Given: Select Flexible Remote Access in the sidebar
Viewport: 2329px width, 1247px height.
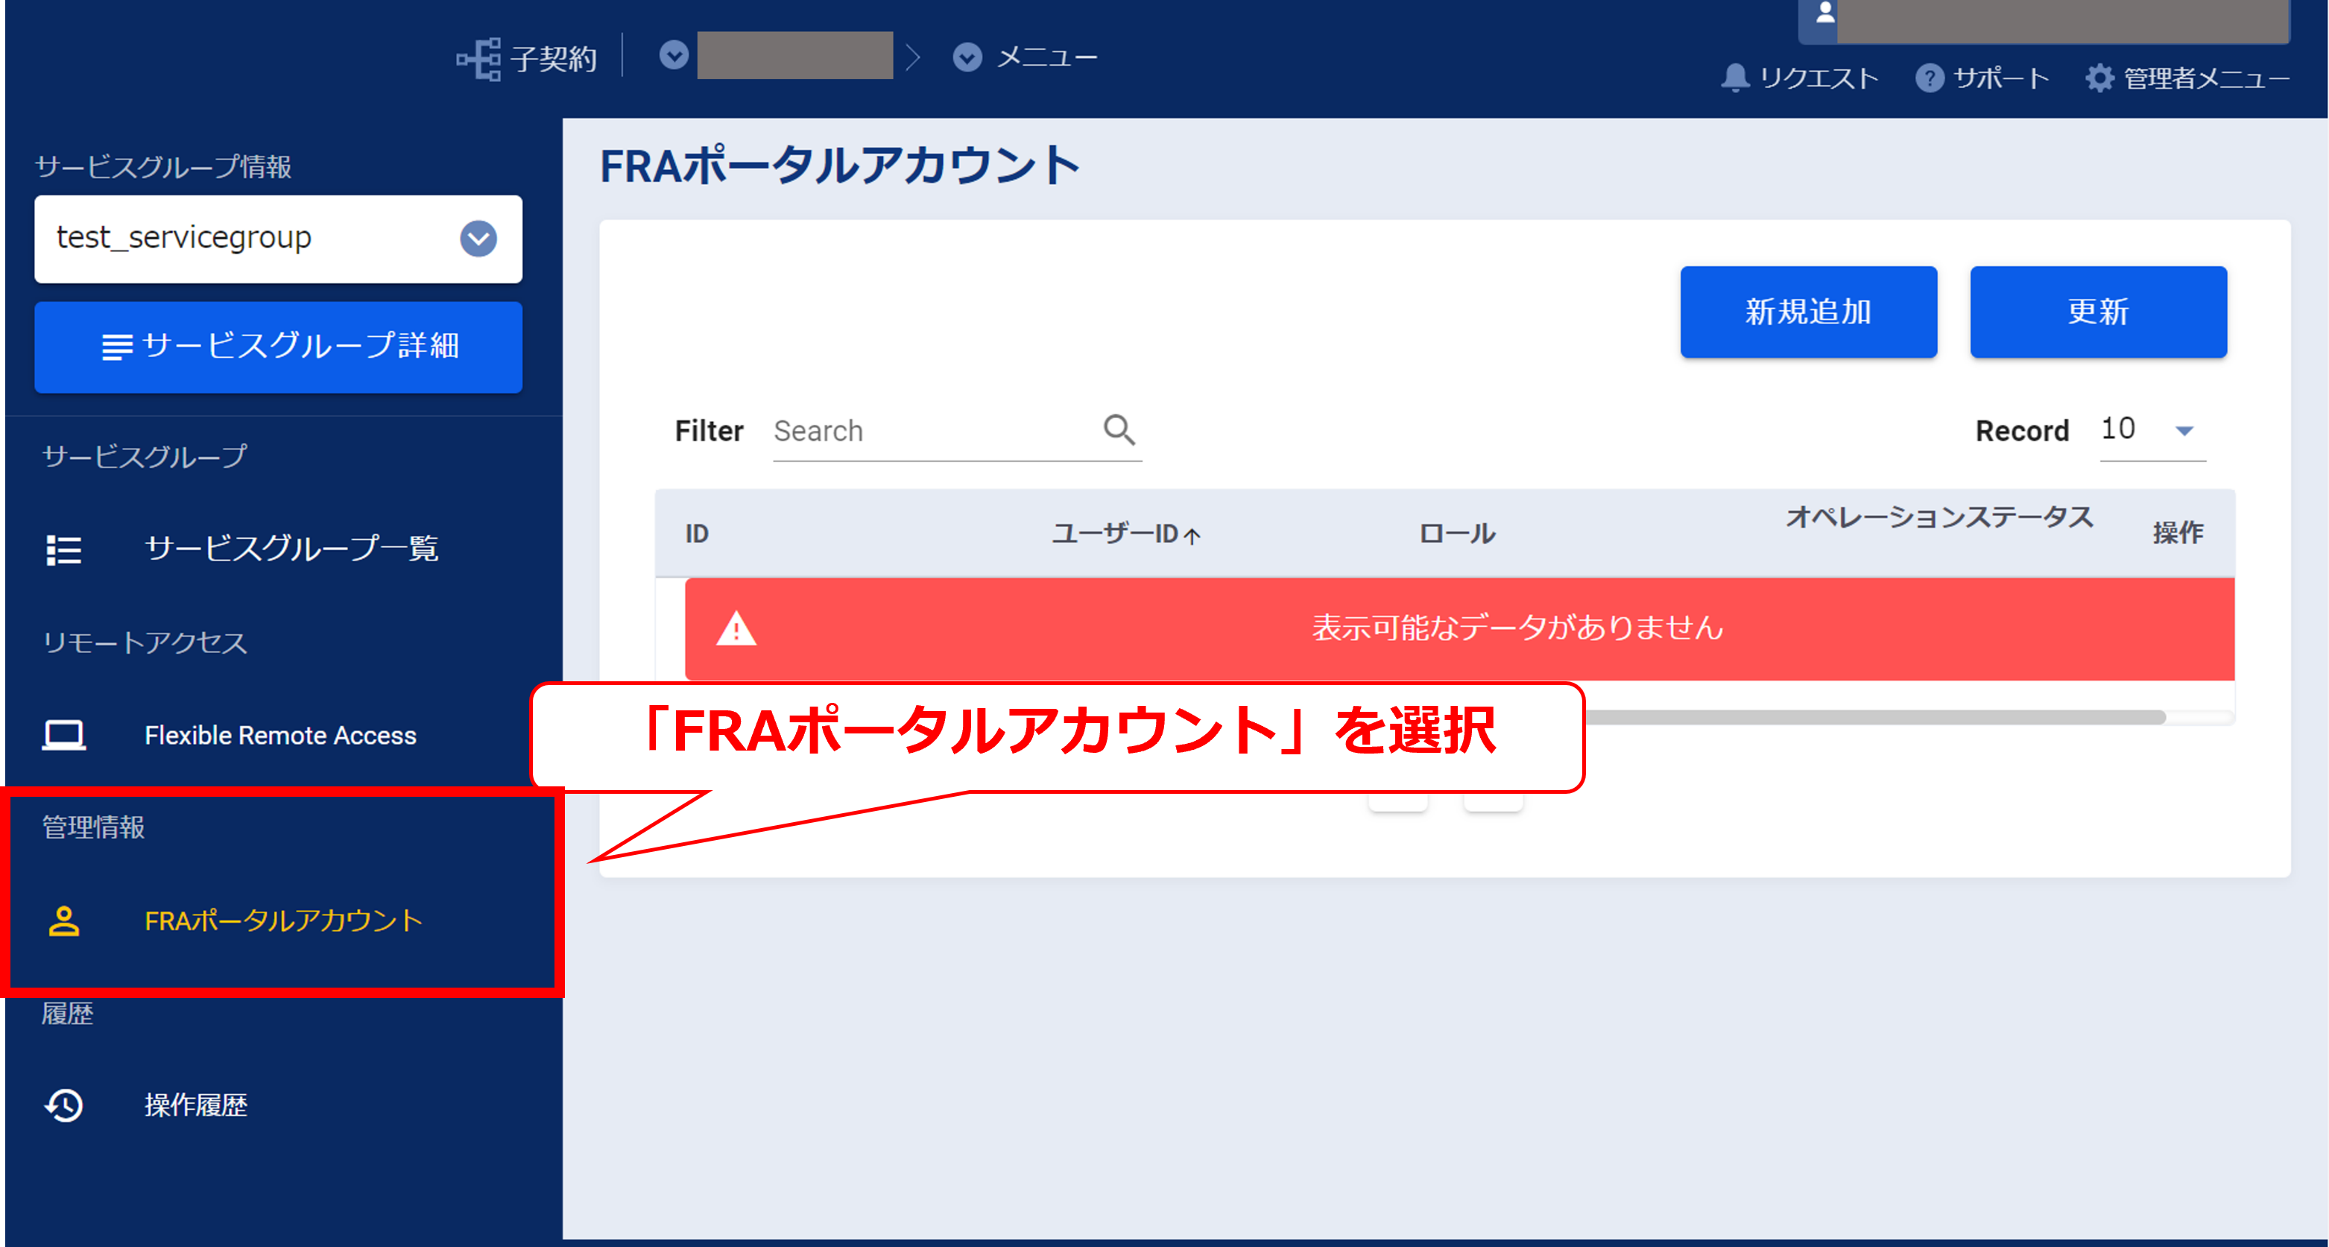Looking at the screenshot, I should (279, 734).
